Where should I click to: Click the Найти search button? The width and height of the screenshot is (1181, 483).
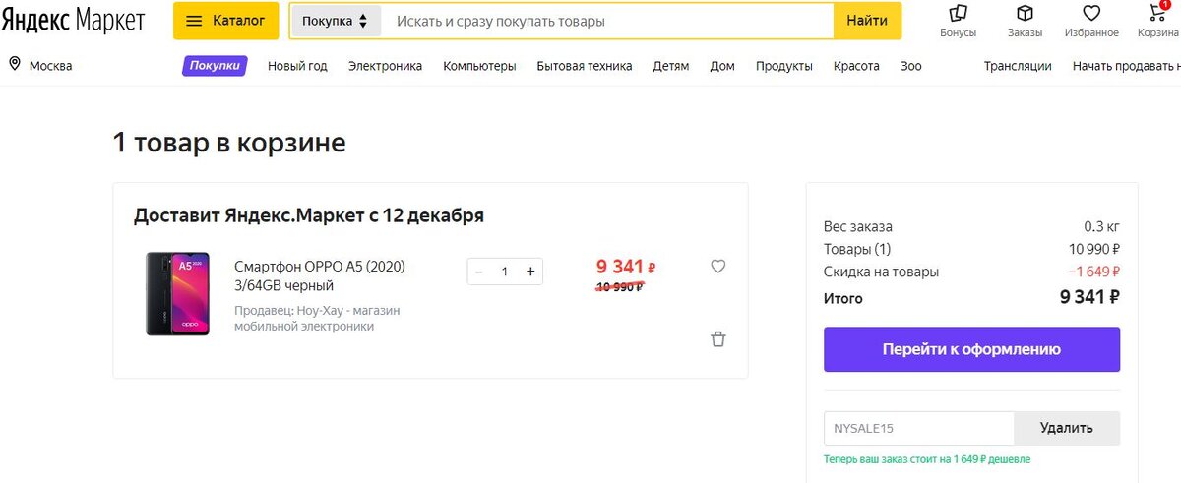867,21
